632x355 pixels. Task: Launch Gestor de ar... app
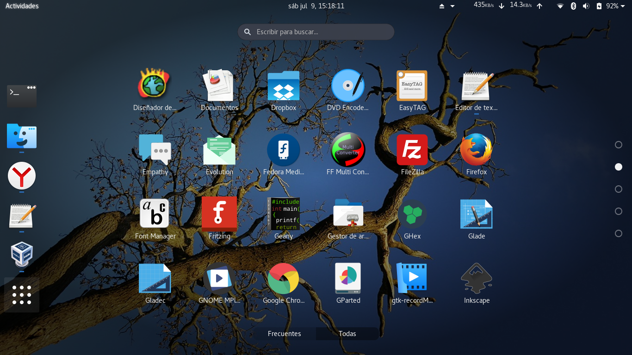tap(348, 214)
